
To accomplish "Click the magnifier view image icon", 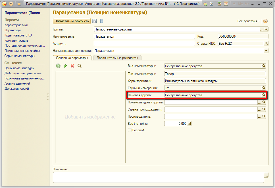I will click(80, 66).
